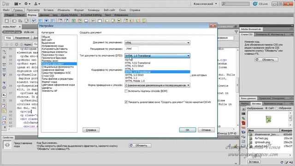Viewport: 295px width, 166px height.
Task: Select the Избранное radio button in Assets
Action: pos(277,108)
